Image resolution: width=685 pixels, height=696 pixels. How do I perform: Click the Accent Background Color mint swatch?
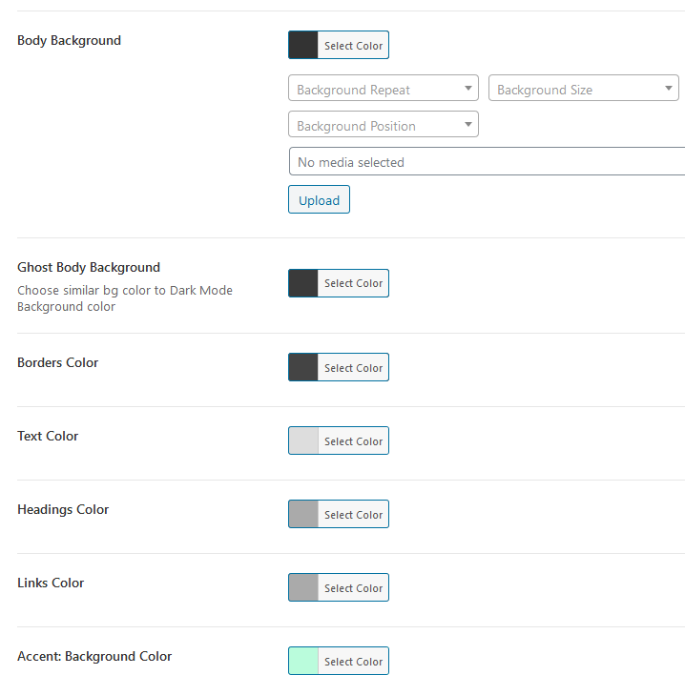303,662
